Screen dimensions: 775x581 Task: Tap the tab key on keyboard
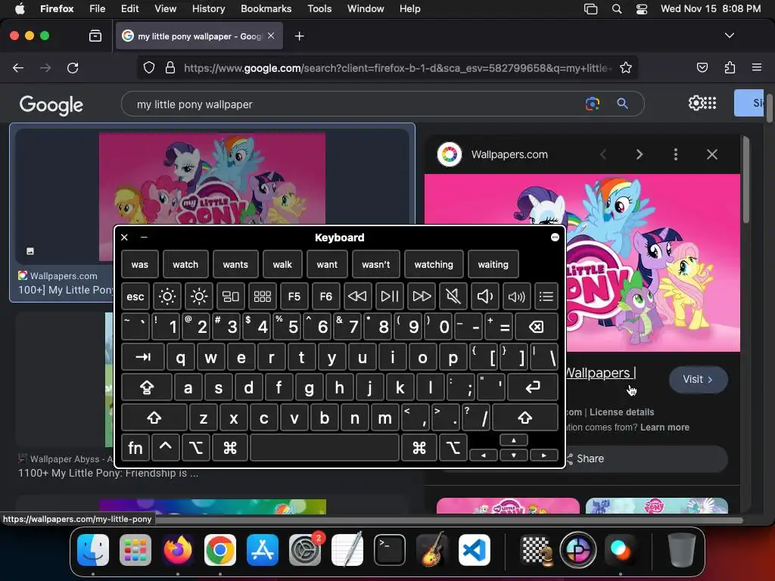(143, 357)
